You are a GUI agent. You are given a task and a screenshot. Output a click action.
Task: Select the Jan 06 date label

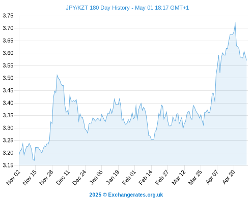pos(96,178)
